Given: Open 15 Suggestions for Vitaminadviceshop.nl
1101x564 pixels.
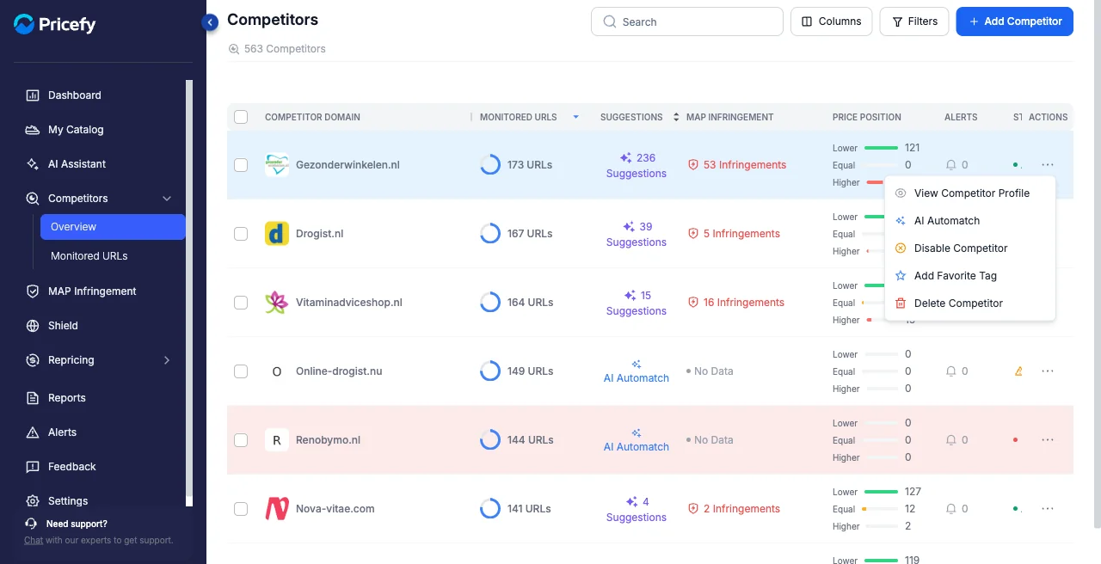Looking at the screenshot, I should click(637, 303).
